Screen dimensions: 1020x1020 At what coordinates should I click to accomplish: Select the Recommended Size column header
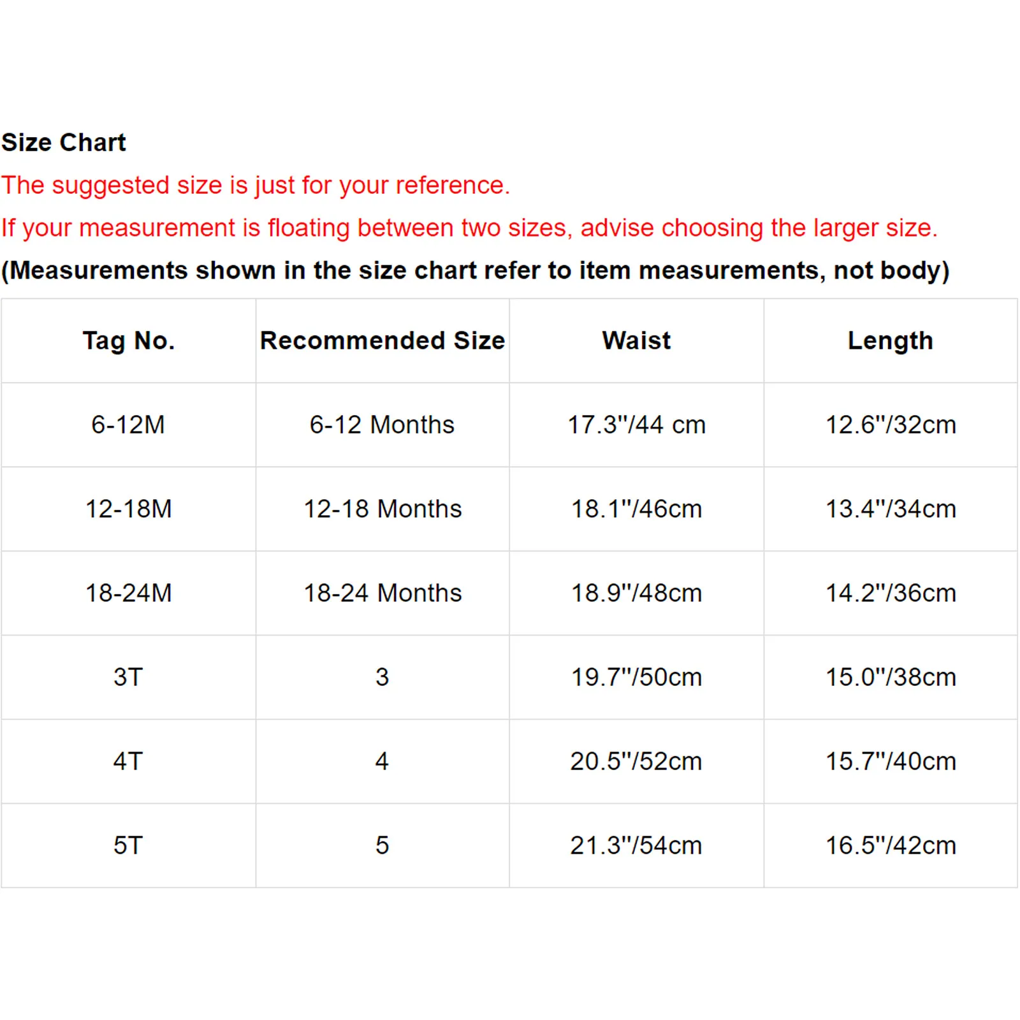coord(382,340)
